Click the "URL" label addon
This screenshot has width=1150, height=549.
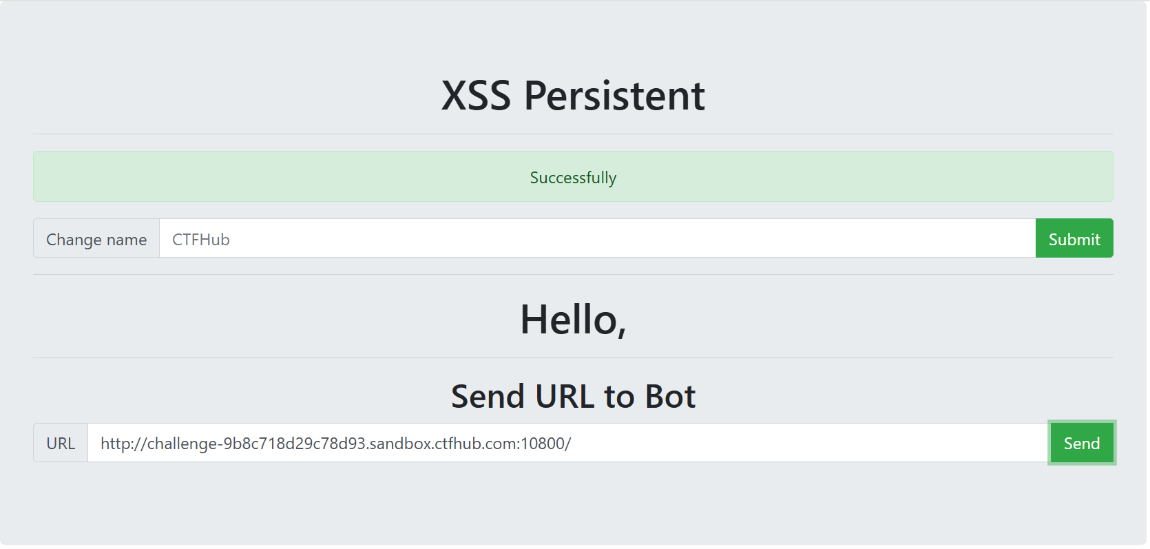pyautogui.click(x=61, y=443)
